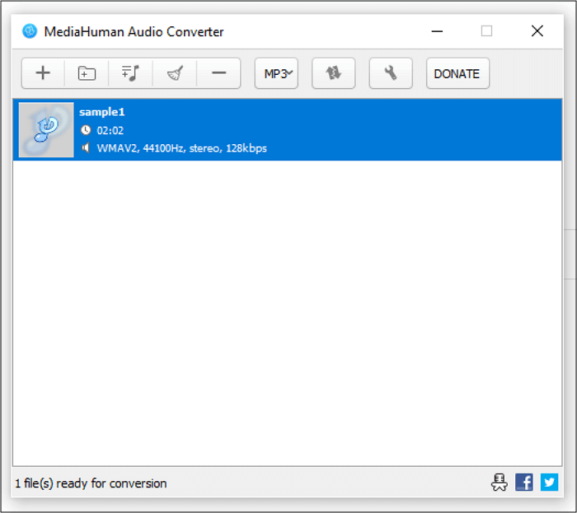Open the Add folder dialog
Viewport: 577px width, 513px height.
pyautogui.click(x=87, y=73)
